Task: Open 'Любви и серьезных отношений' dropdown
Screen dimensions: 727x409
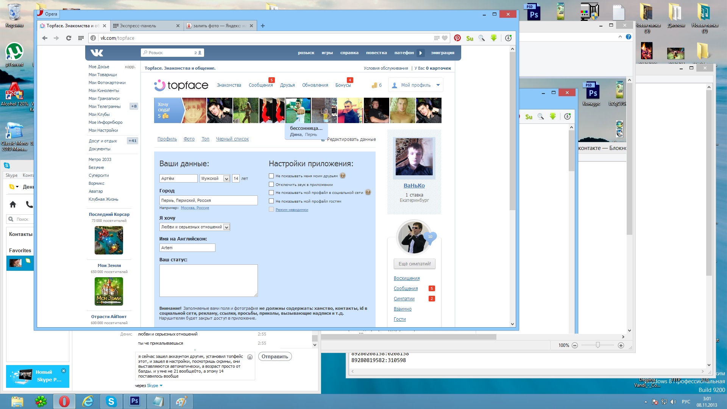Action: (195, 227)
